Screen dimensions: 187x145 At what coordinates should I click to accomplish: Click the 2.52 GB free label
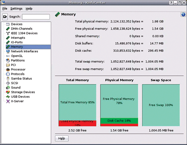coord(78,130)
